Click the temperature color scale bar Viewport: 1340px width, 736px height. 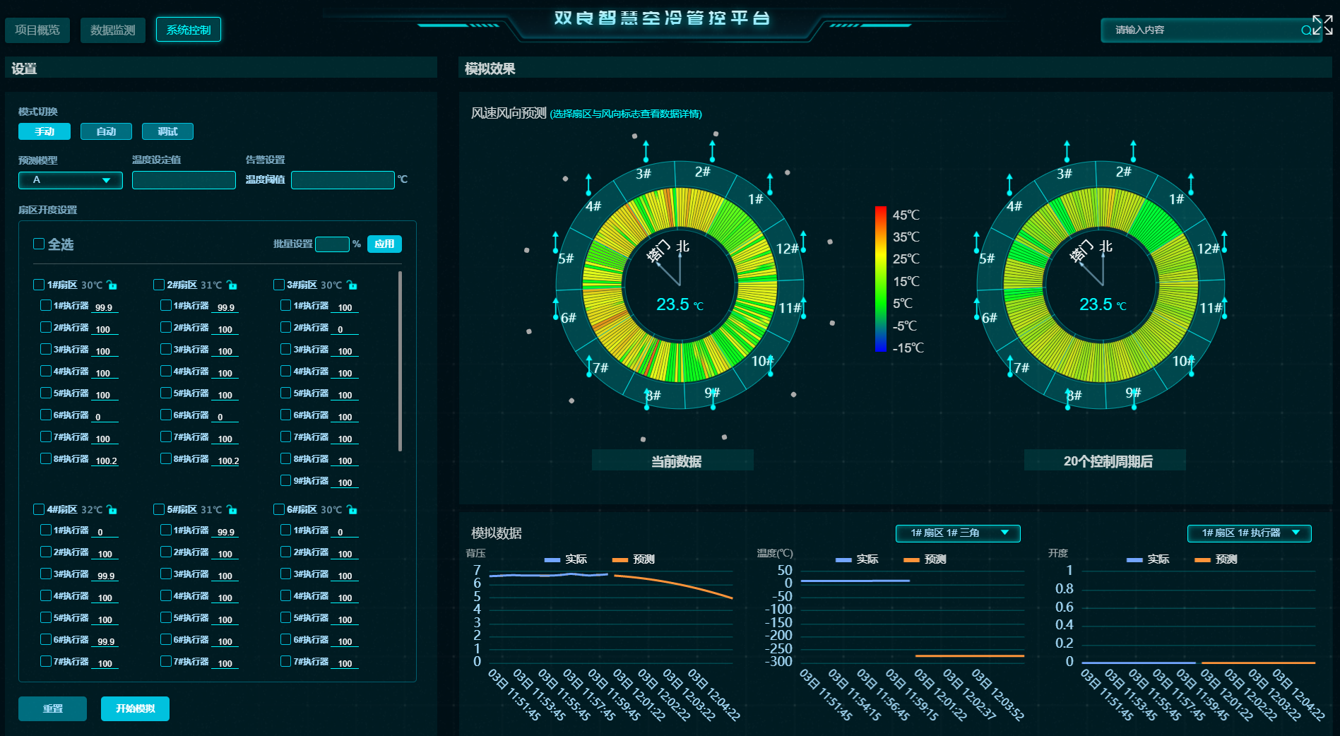pos(880,279)
